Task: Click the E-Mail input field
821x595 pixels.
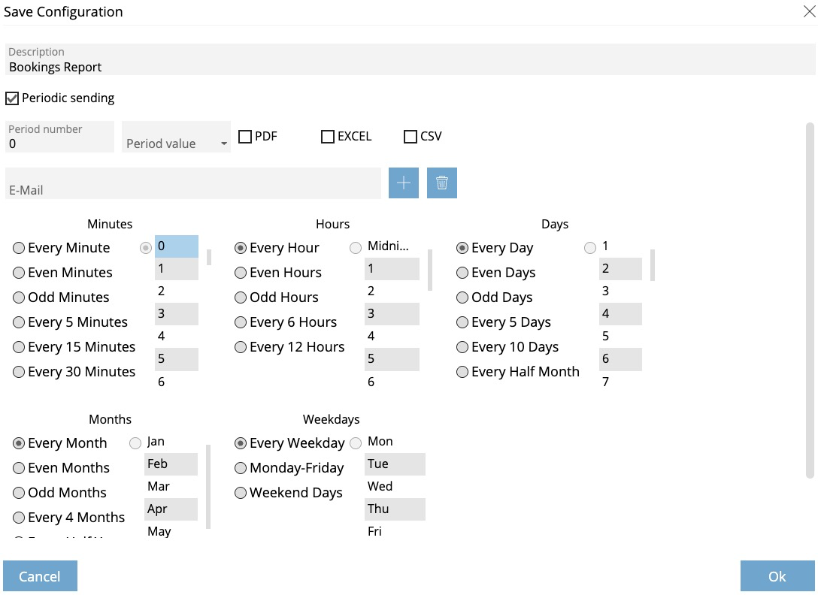Action: pyautogui.click(x=193, y=184)
